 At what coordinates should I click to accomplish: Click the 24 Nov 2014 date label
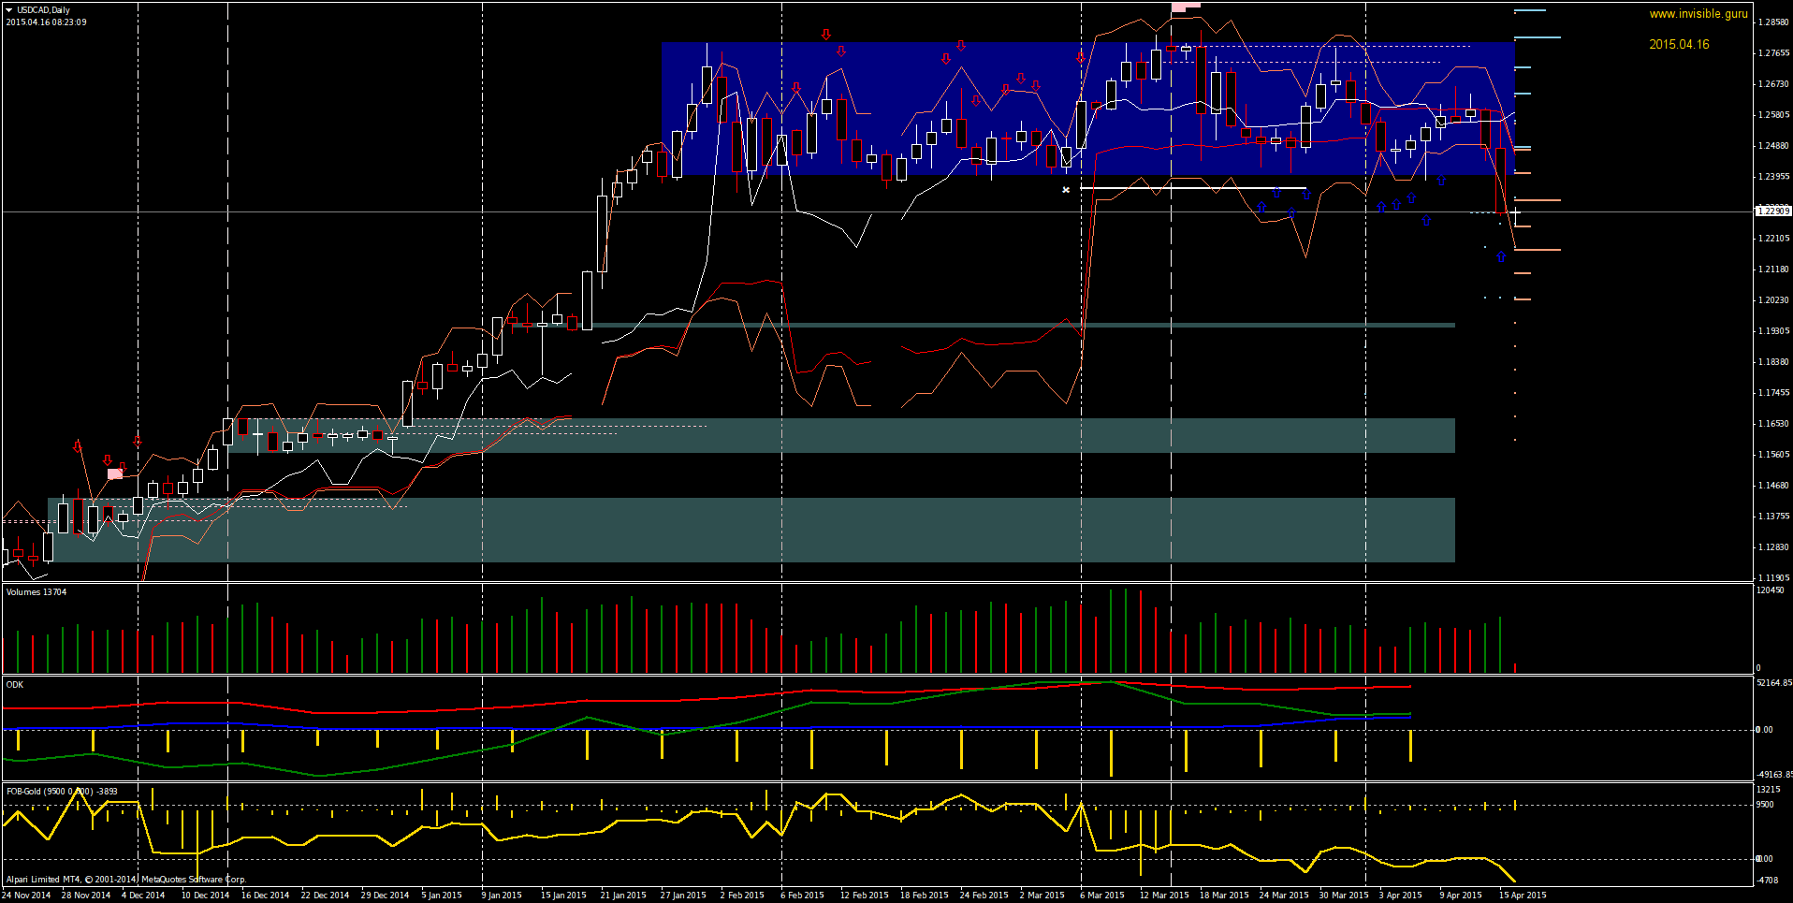(x=26, y=896)
